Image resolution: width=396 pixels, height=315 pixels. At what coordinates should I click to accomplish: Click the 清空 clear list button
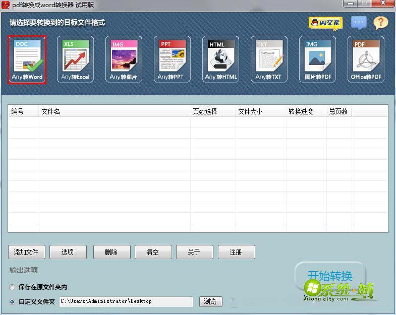click(153, 252)
